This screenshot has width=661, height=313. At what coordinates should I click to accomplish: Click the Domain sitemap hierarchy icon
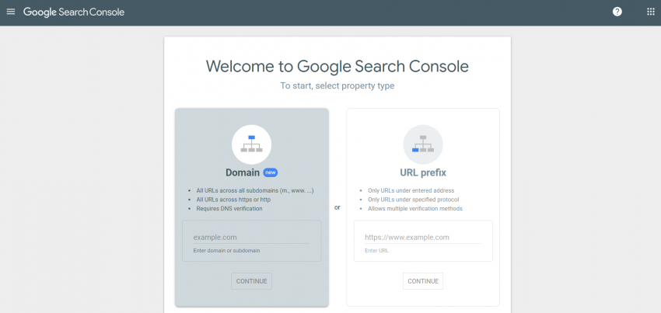tap(252, 144)
